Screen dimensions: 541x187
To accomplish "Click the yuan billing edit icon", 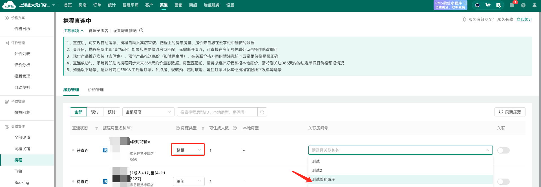I will [x=498, y=5].
